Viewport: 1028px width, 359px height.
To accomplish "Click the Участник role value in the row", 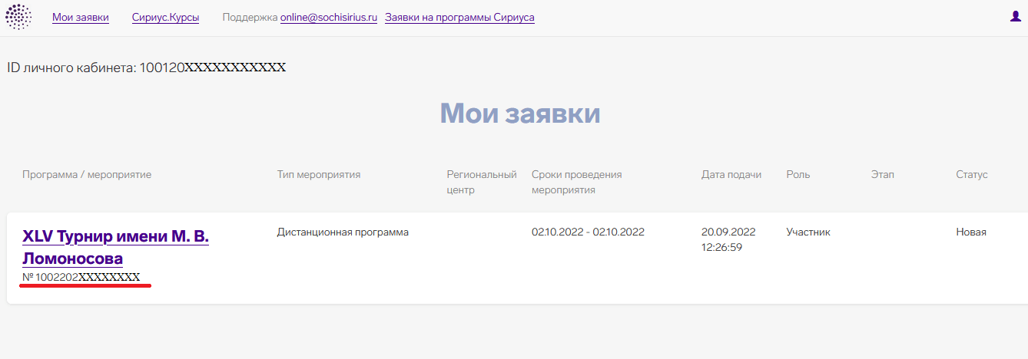I will pyautogui.click(x=807, y=232).
